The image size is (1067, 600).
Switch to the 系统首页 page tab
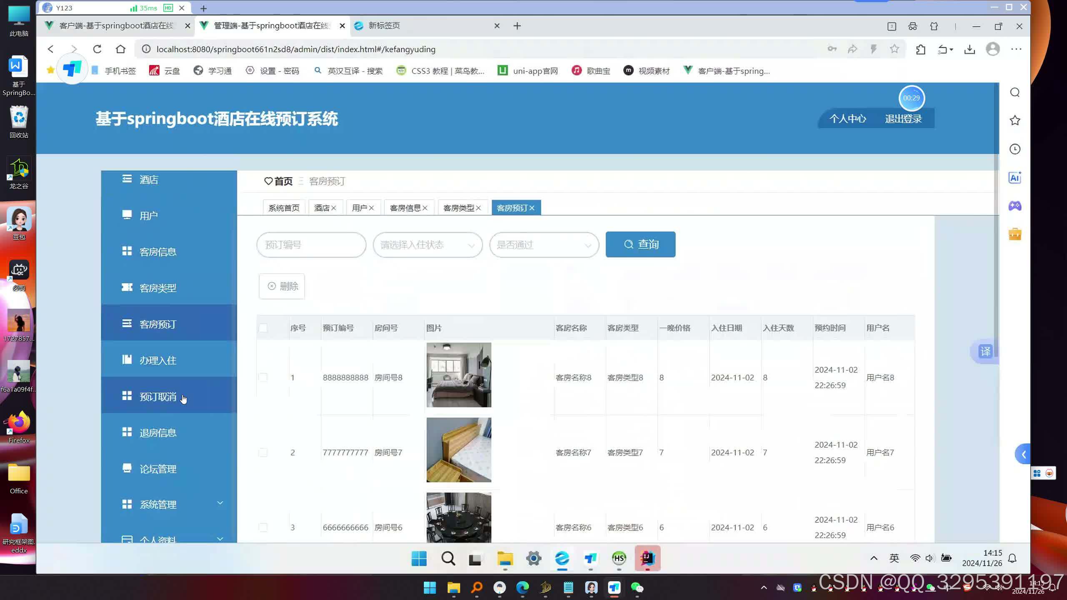point(284,208)
